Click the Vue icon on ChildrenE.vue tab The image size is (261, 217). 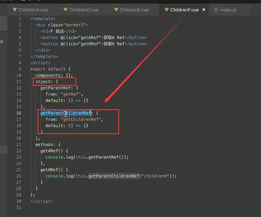[116, 10]
